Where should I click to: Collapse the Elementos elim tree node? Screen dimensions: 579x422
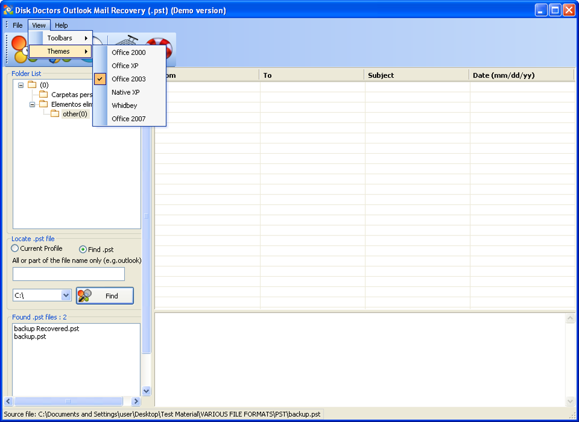[x=32, y=105]
